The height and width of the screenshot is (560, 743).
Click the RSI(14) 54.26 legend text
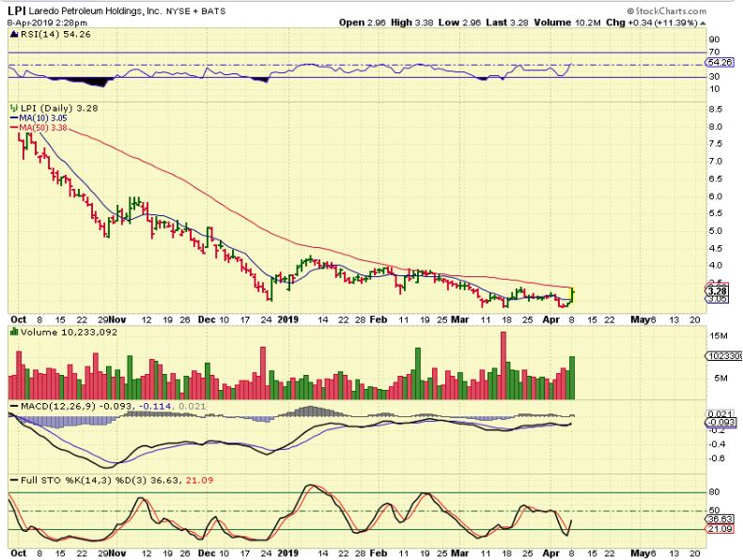click(55, 34)
